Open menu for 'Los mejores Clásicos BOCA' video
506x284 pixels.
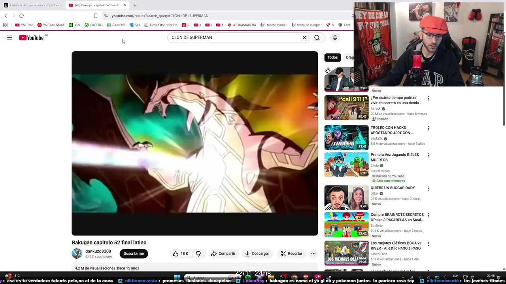(x=428, y=244)
